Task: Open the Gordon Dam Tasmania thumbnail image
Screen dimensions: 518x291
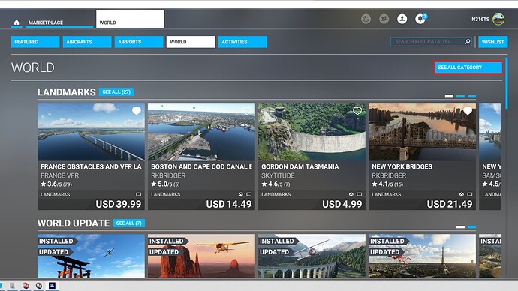Action: 312,132
